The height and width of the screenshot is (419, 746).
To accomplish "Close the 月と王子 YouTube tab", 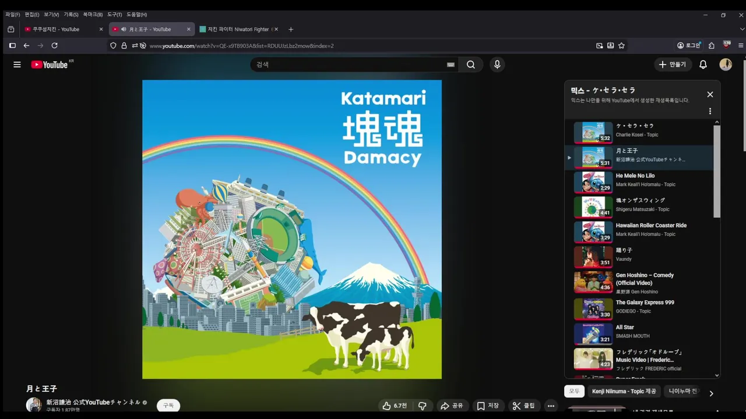I will (x=188, y=29).
